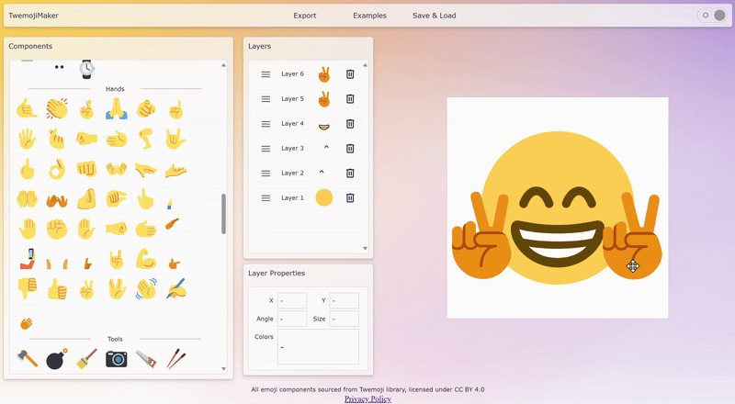The image size is (735, 404).
Task: Remove Layer 1 using its trash icon
Action: click(350, 197)
